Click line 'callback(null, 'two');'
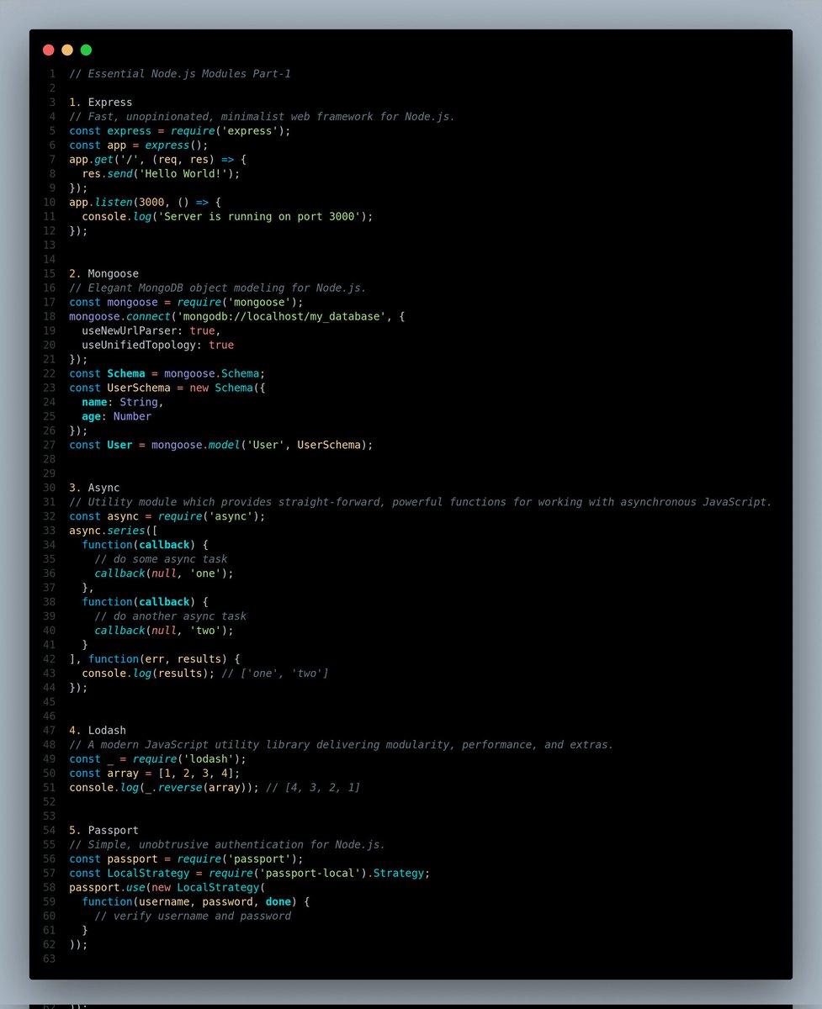 (164, 631)
